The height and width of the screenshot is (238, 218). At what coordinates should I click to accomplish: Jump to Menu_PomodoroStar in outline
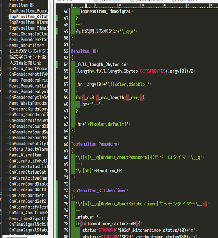(x=28, y=40)
